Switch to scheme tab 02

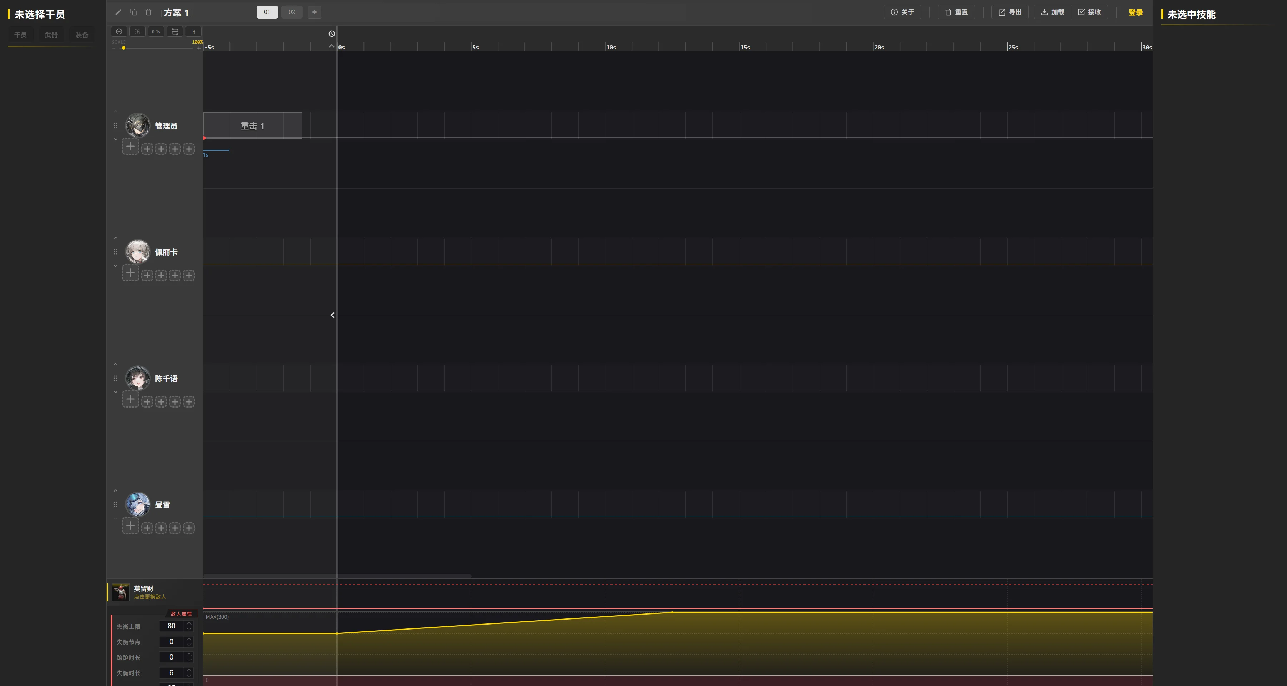tap(292, 12)
